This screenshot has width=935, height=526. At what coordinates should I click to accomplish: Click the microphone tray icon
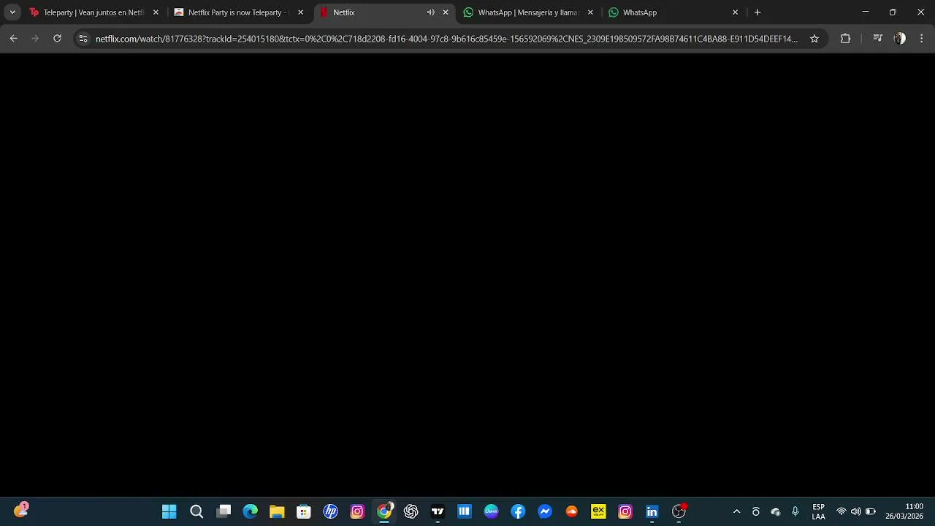[x=795, y=511]
